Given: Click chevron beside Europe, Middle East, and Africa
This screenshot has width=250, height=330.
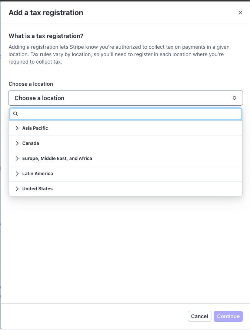Looking at the screenshot, I should pyautogui.click(x=17, y=159).
